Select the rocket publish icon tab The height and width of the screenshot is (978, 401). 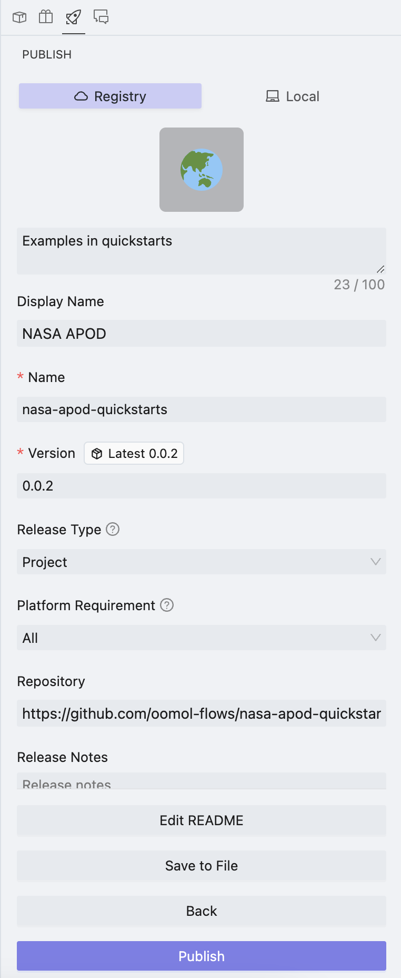point(74,17)
